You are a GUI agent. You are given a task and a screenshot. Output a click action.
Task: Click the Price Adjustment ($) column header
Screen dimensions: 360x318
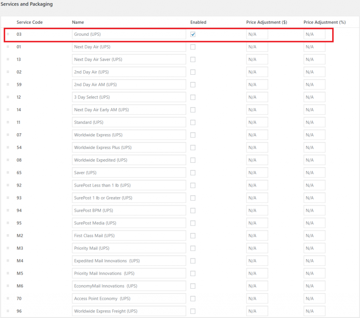coord(266,22)
